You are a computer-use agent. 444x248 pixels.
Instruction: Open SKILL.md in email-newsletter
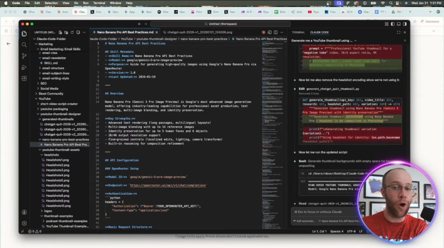[x=51, y=63]
